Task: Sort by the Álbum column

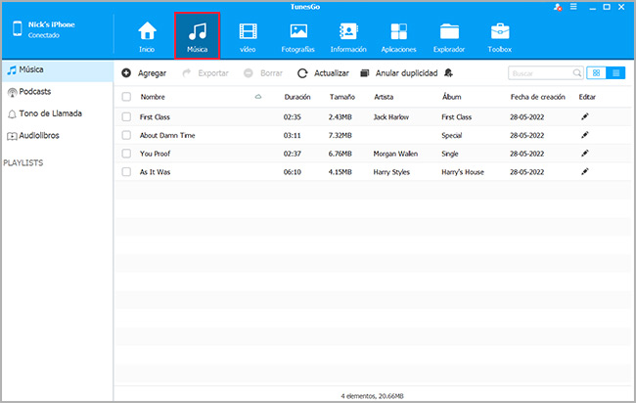Action: pos(451,97)
